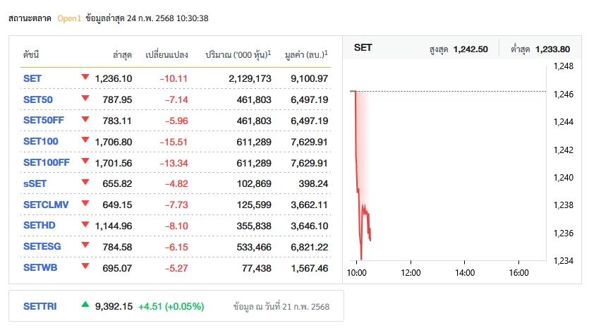Click the red down arrow beside sSET
Image resolution: width=589 pixels, height=328 pixels.
pos(85,182)
